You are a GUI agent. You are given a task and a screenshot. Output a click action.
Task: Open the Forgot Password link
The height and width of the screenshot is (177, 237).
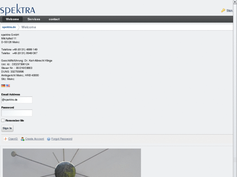(x=62, y=139)
